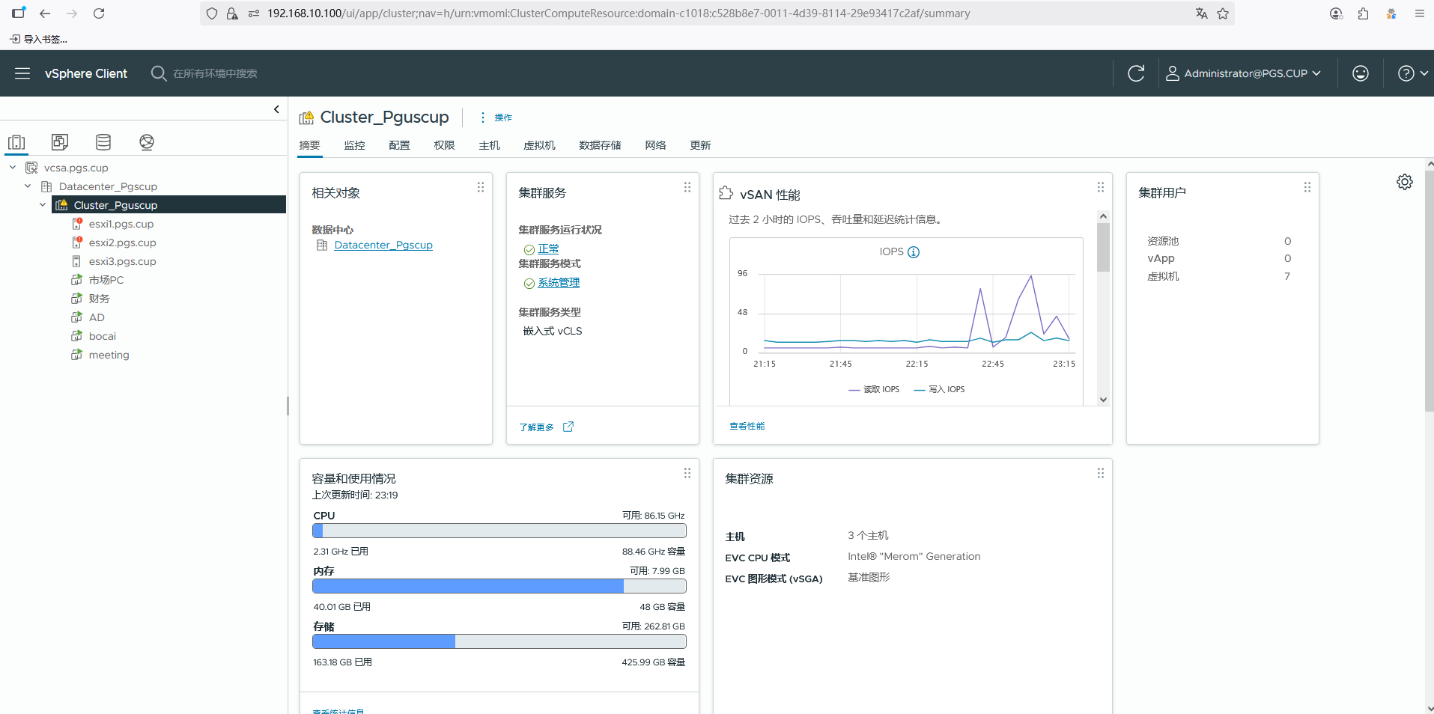This screenshot has width=1434, height=714.
Task: Click the 集群服务 card drag handle
Action: (687, 187)
